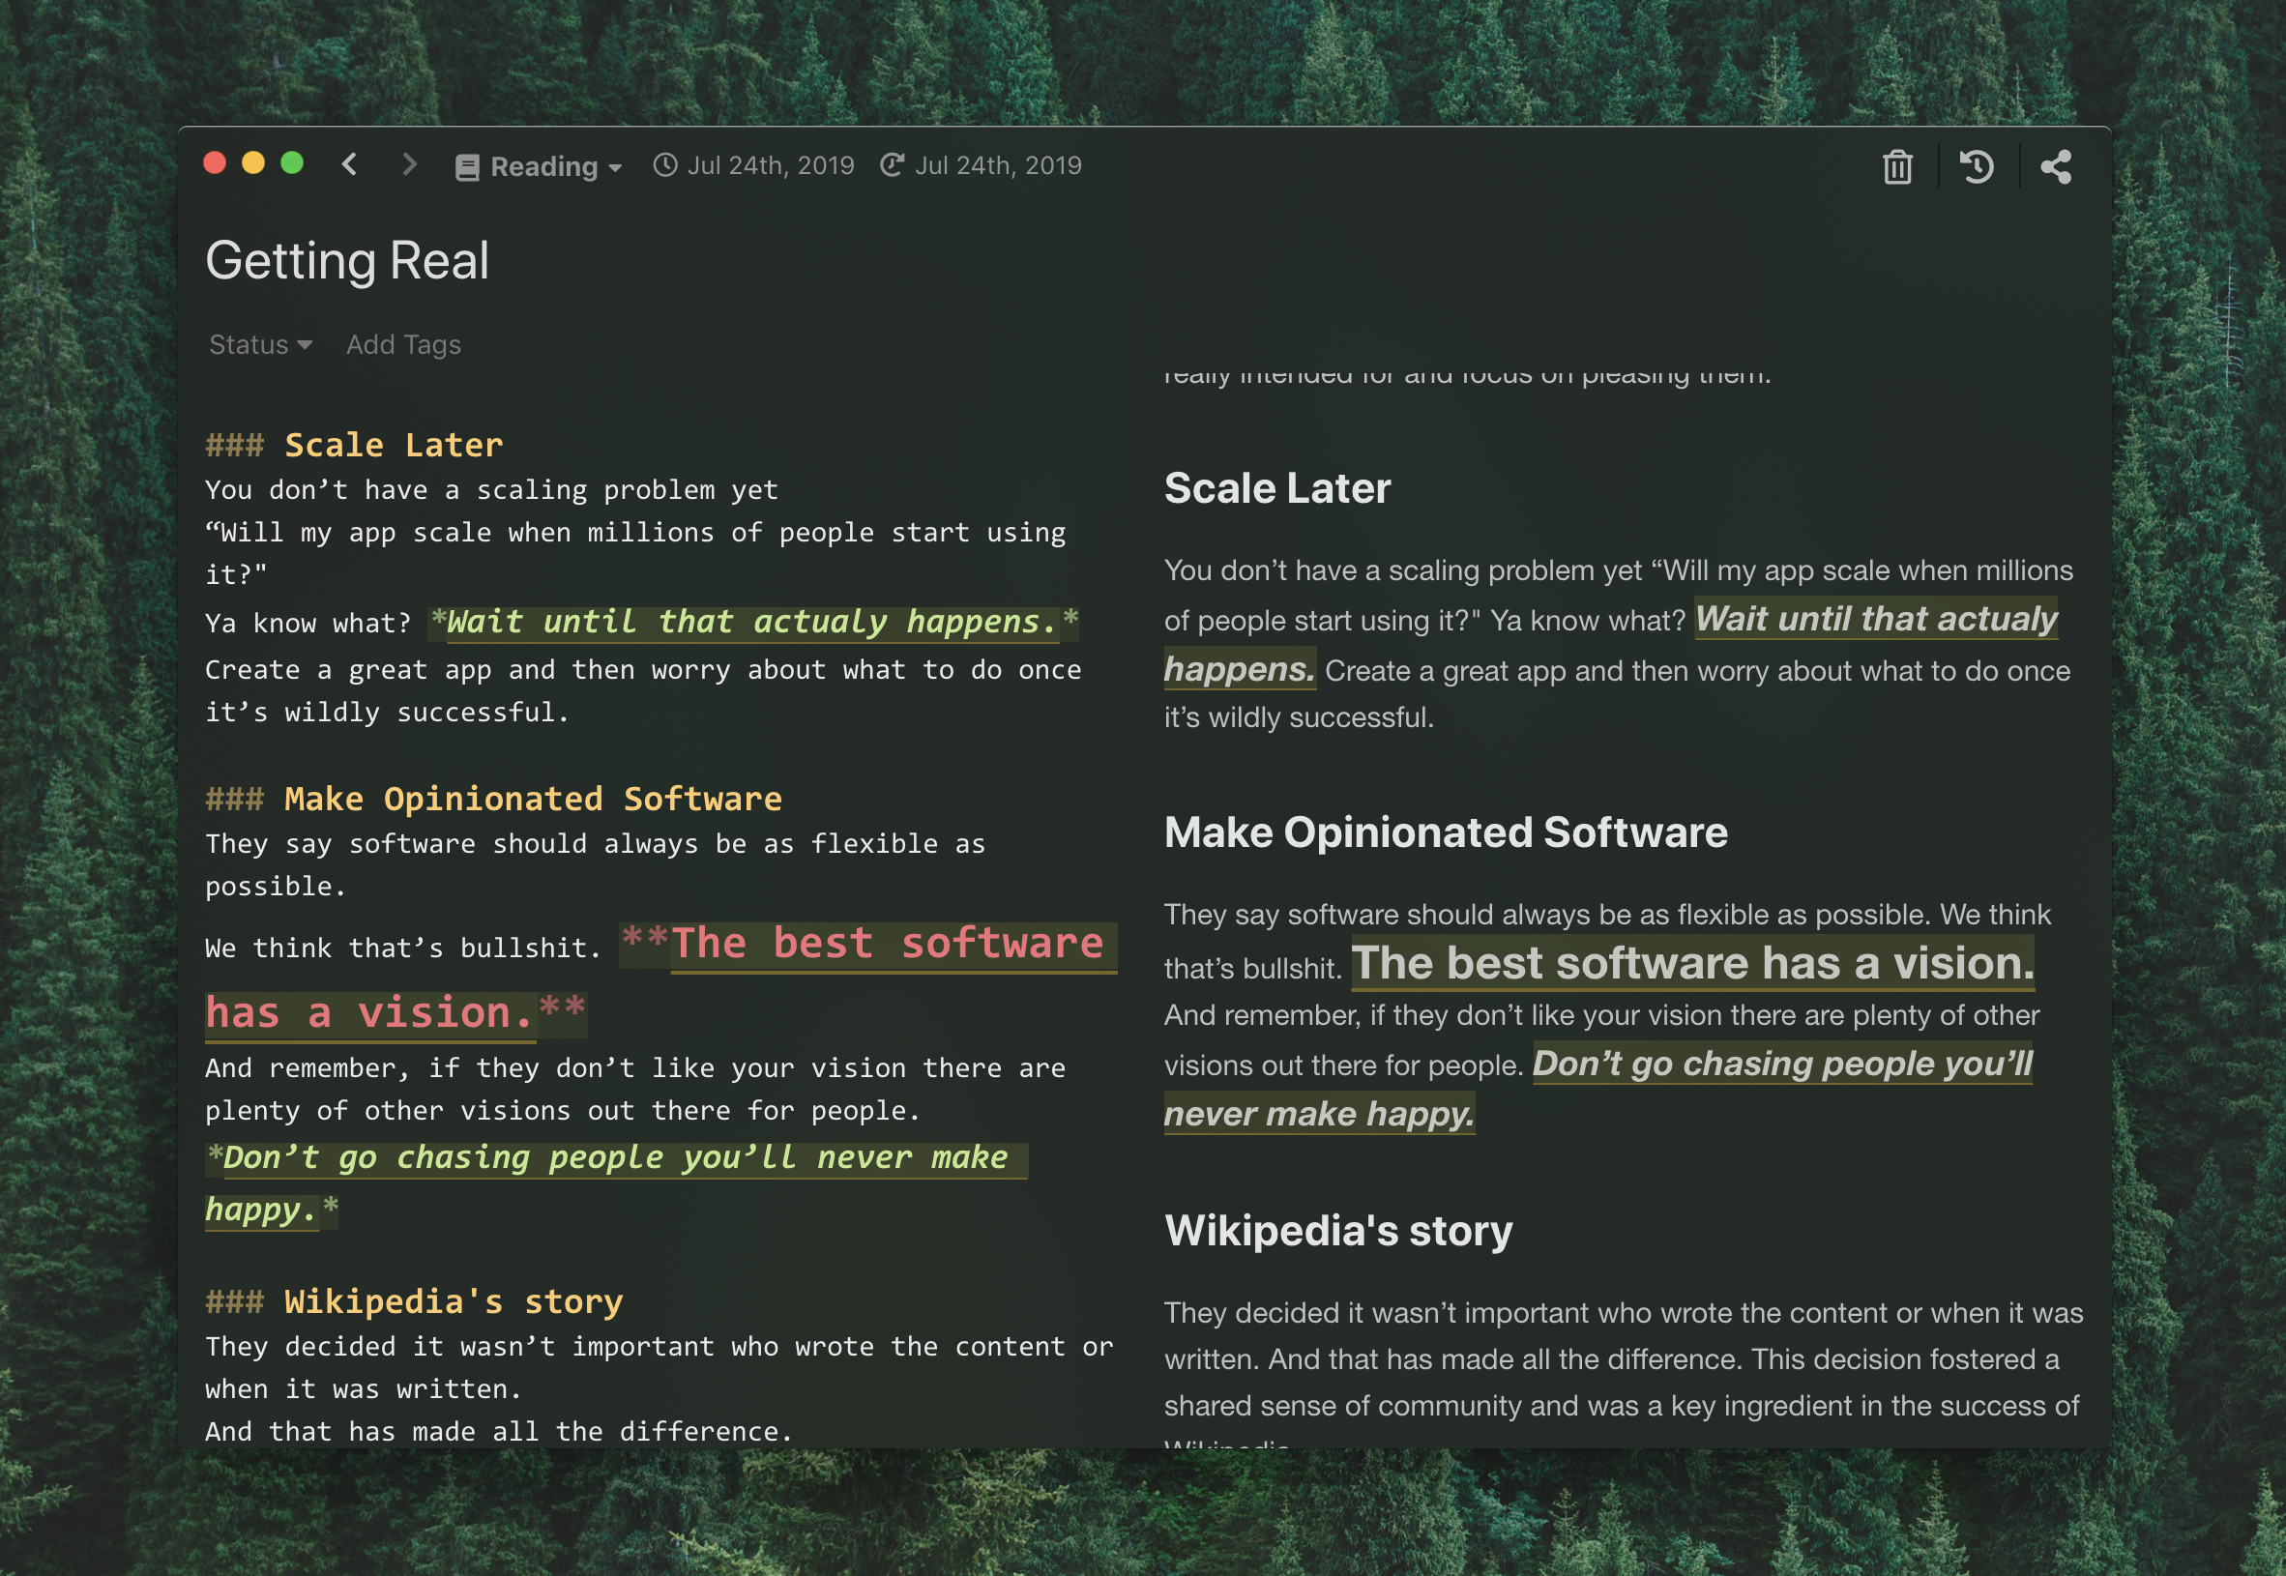
Task: Click the 'Make Opinionated Software' preview heading
Action: point(1445,832)
